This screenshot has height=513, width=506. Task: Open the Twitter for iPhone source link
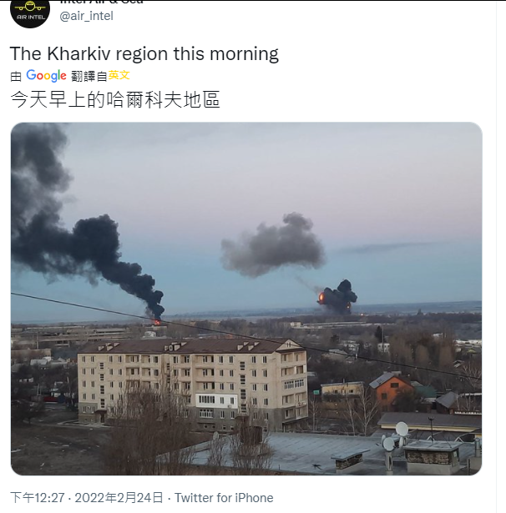224,498
